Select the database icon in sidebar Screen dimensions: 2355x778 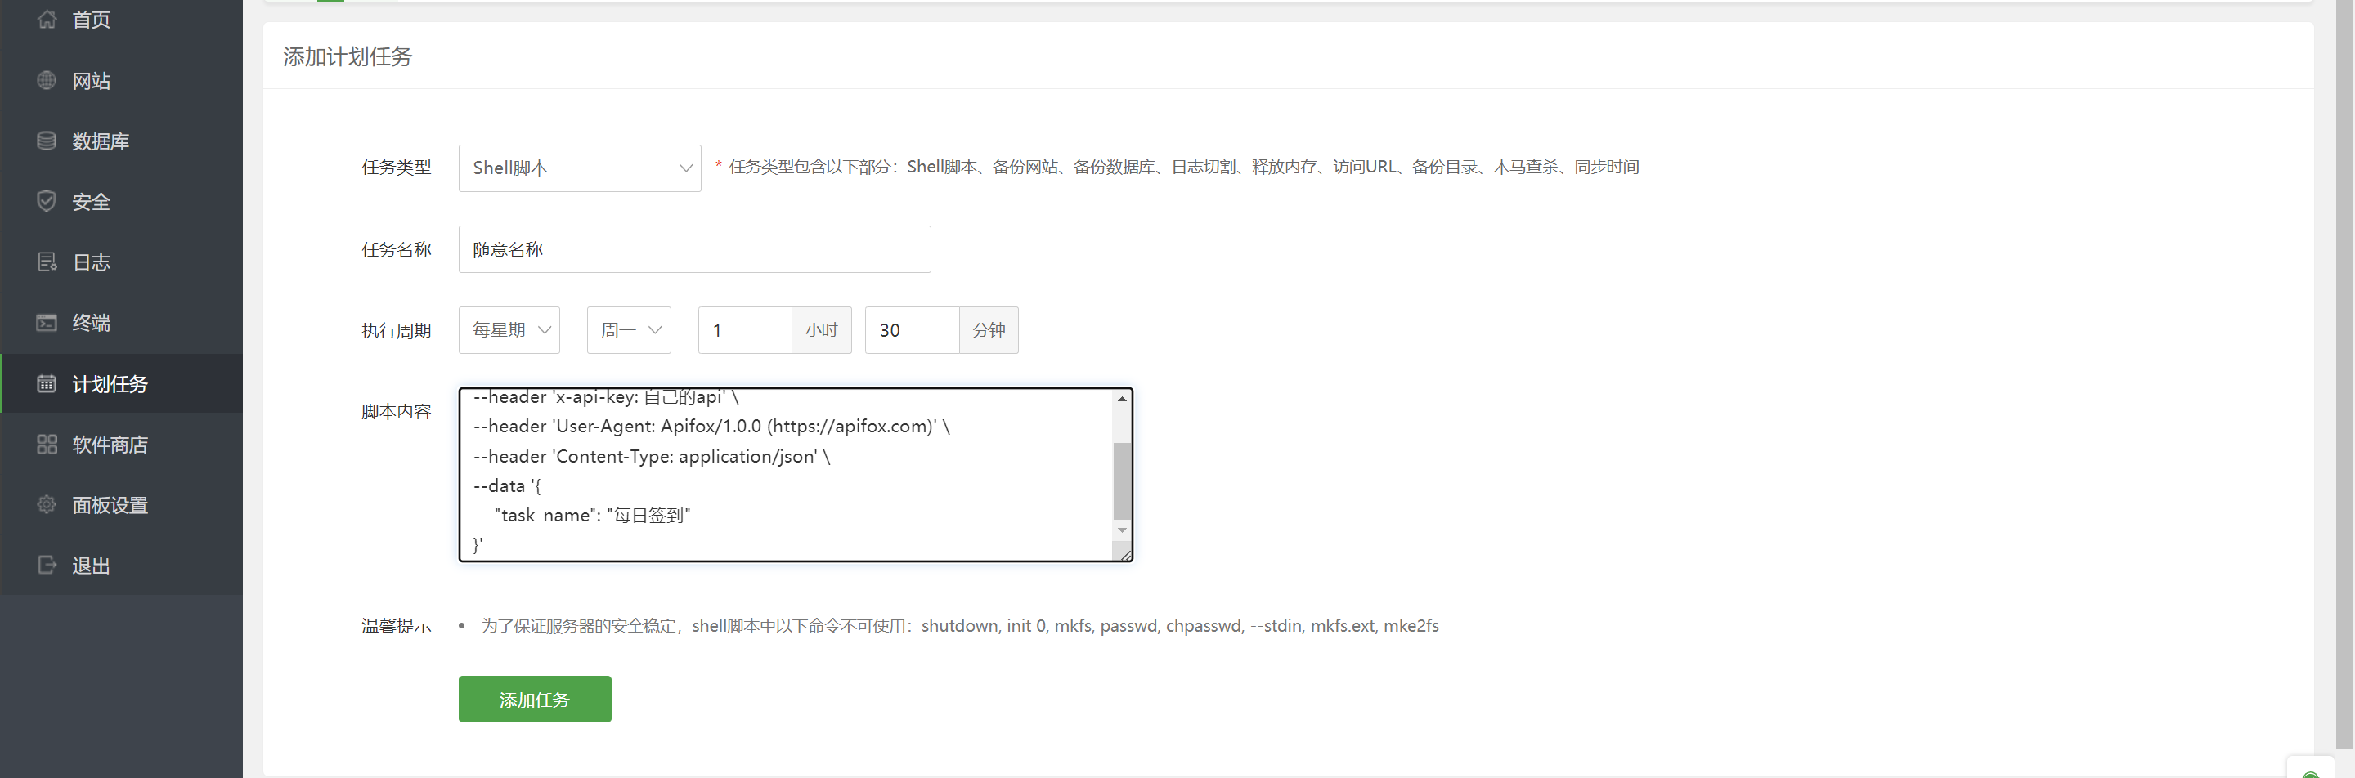point(47,141)
